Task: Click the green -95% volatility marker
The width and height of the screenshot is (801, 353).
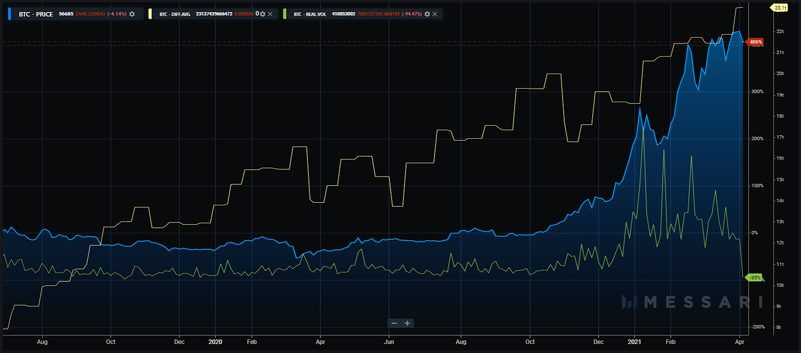Action: [x=754, y=277]
